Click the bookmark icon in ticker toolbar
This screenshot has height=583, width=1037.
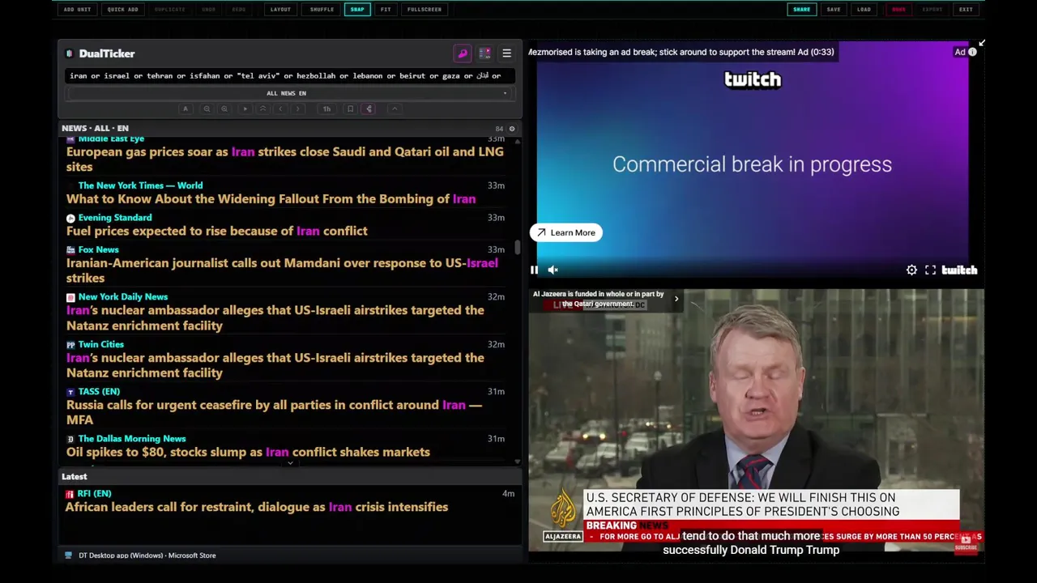click(350, 109)
